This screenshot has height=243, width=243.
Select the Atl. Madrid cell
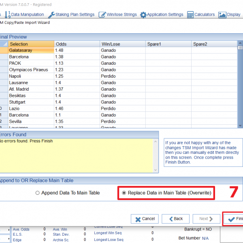click(31, 89)
